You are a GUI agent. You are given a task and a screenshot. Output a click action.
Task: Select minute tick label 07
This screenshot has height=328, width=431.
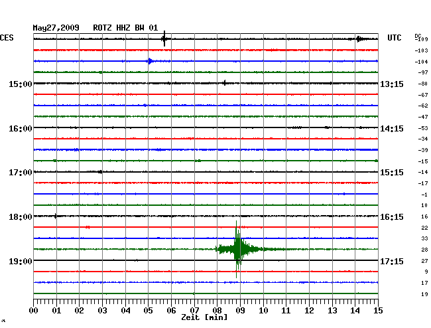tap(194, 311)
